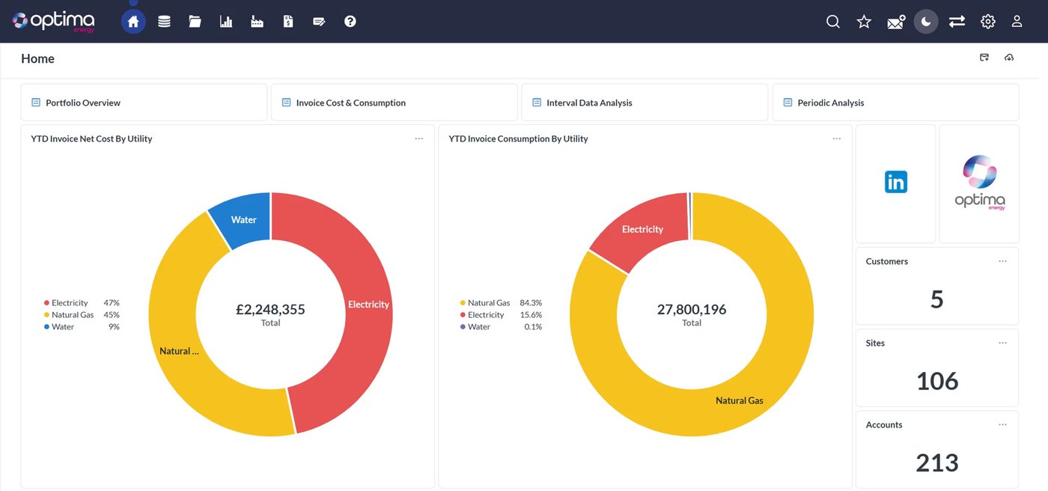The image size is (1048, 491).
Task: Open the Portfolio Overview dashboard link
Action: tap(144, 103)
